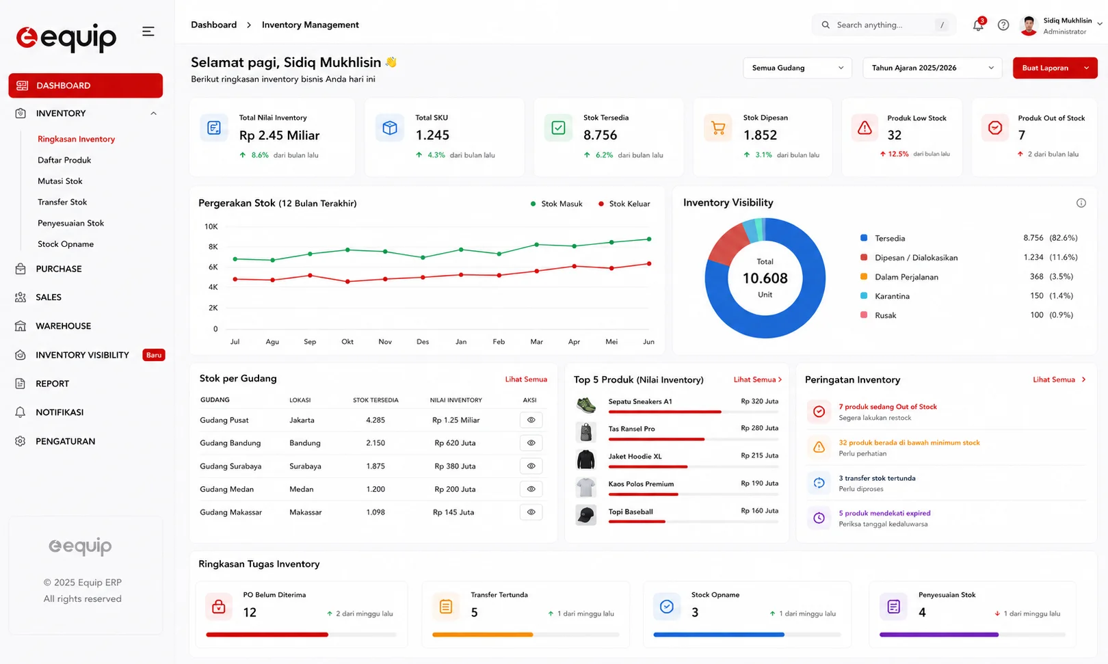Click the Topi Baseball product image
1108x664 pixels.
click(x=585, y=515)
